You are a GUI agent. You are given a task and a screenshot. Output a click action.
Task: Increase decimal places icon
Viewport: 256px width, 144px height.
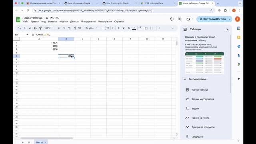coord(74,28)
